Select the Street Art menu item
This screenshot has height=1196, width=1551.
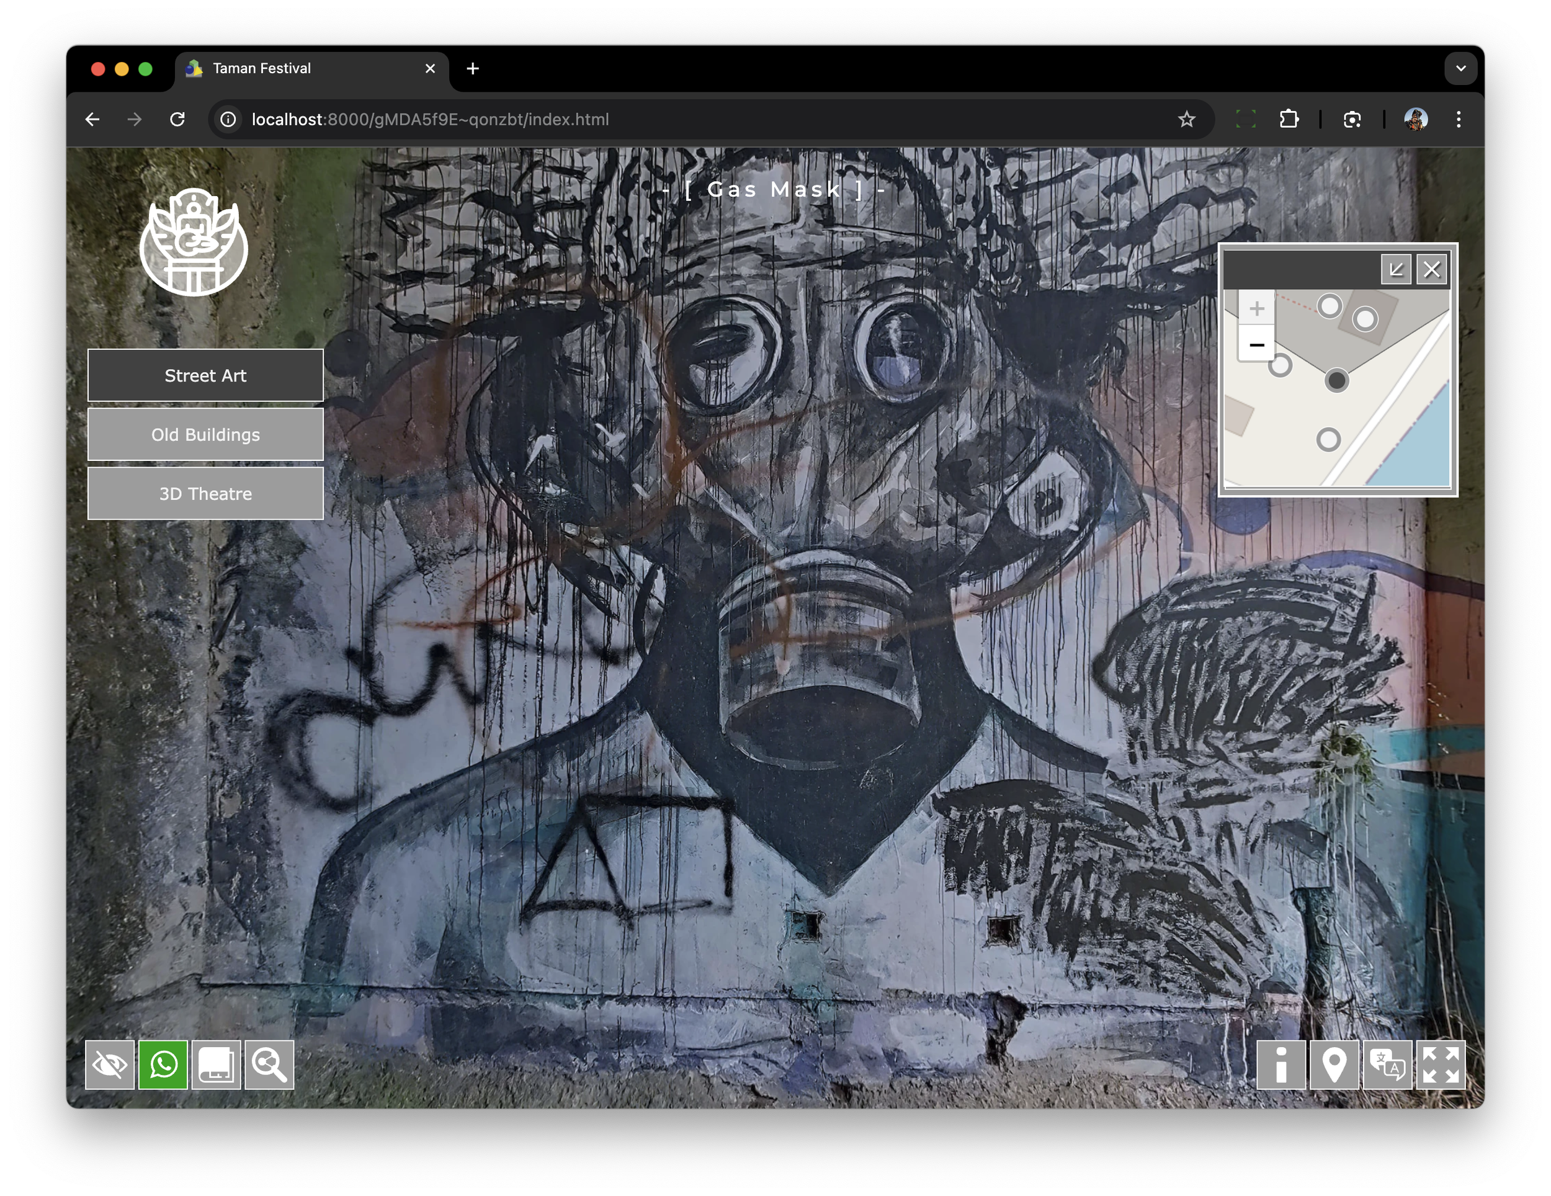coord(205,376)
